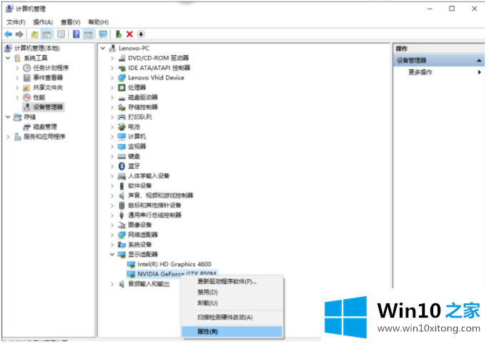Open the 操作(A) menu
Screen dimensions: 489x347
coord(43,22)
